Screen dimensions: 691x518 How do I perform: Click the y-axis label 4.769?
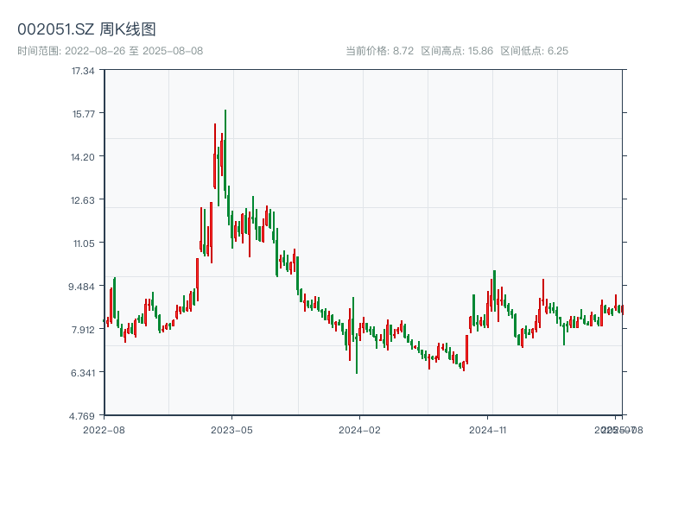click(81, 416)
